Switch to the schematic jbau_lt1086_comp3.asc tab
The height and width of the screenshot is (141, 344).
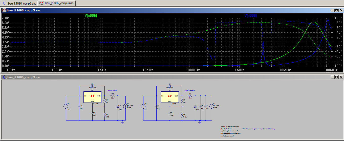(20, 3)
